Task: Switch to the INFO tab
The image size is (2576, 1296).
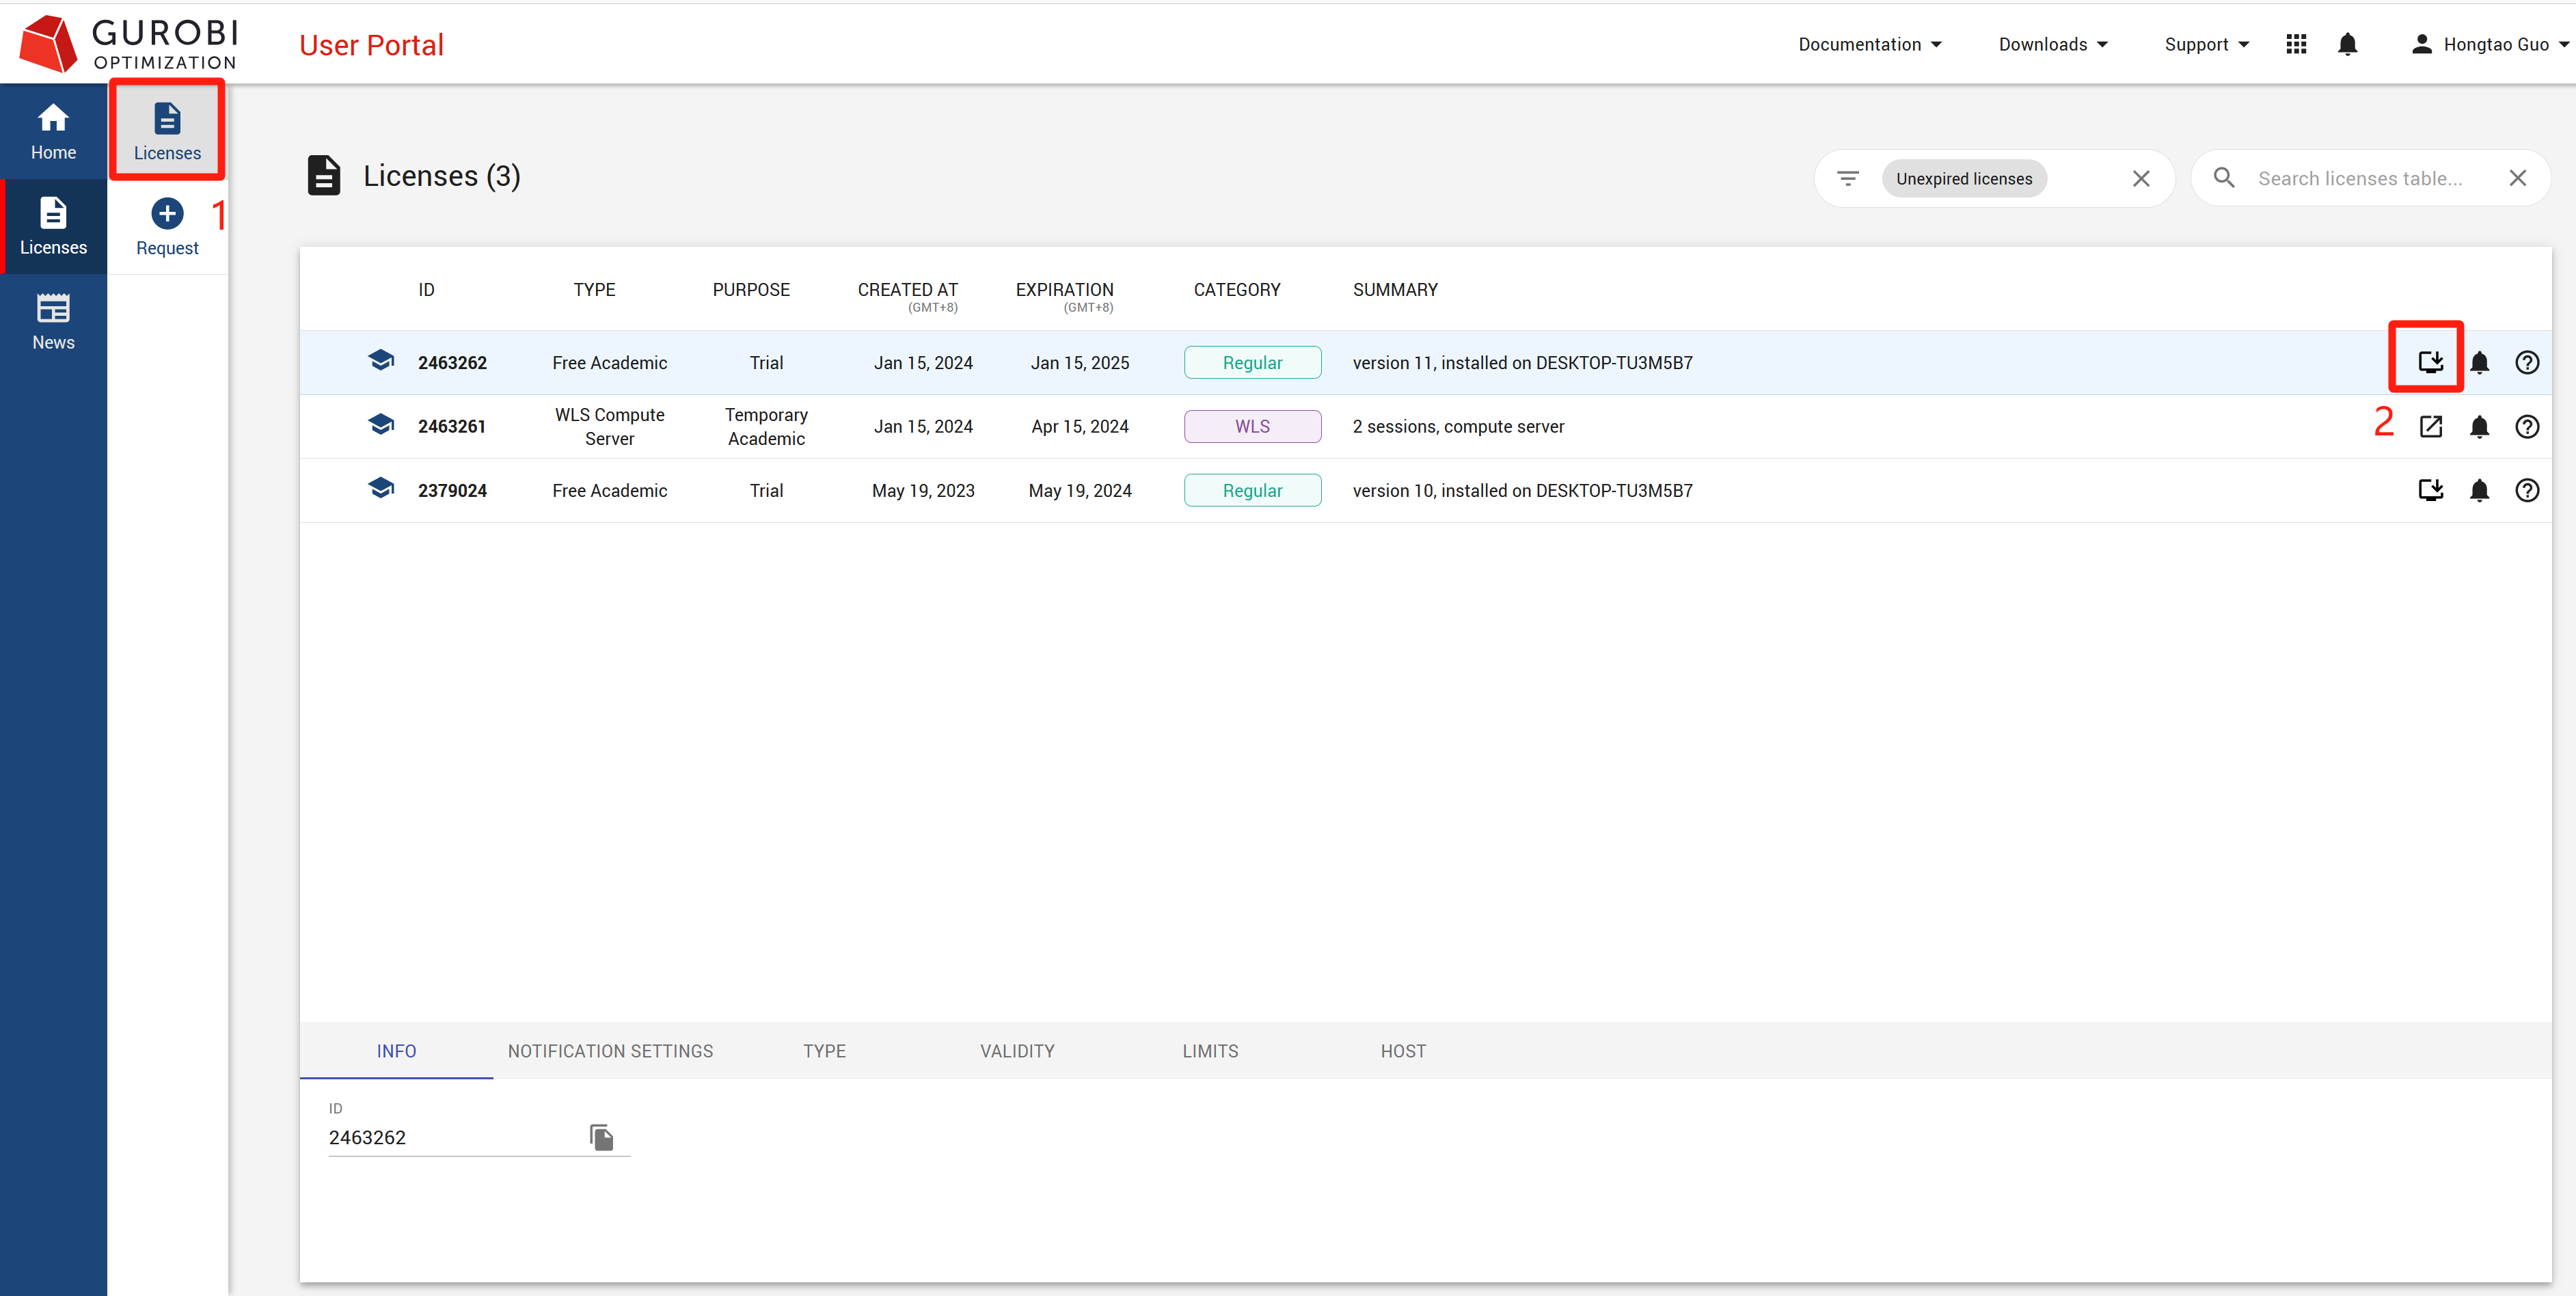Action: [x=396, y=1050]
